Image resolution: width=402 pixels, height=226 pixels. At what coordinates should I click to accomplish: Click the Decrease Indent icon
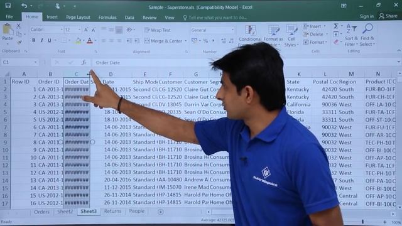129,41
